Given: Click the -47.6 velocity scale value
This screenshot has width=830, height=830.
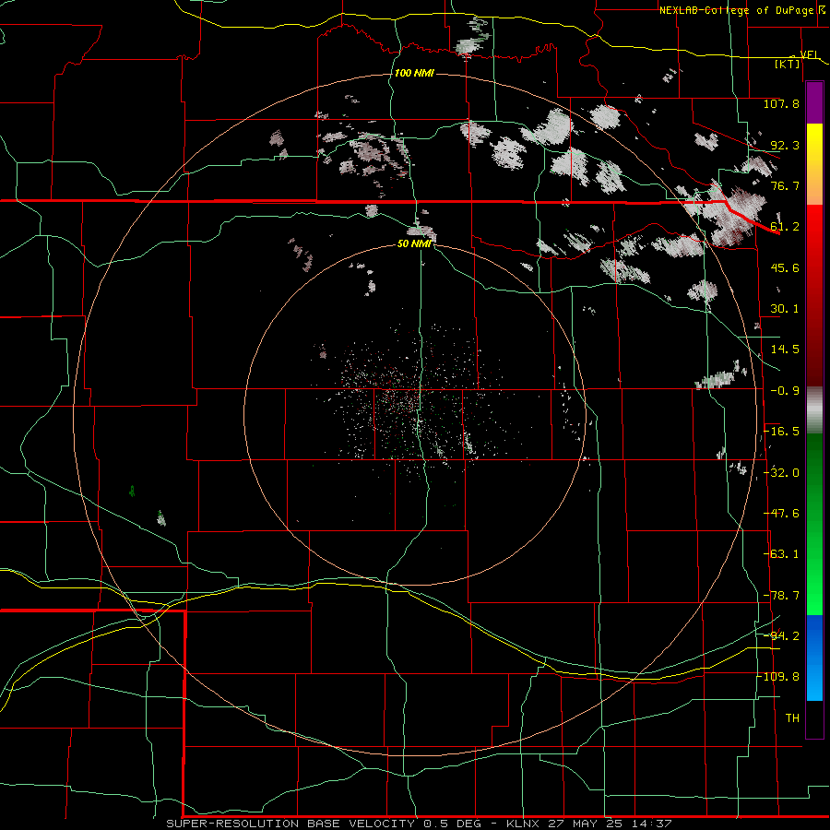Looking at the screenshot, I should (x=781, y=514).
